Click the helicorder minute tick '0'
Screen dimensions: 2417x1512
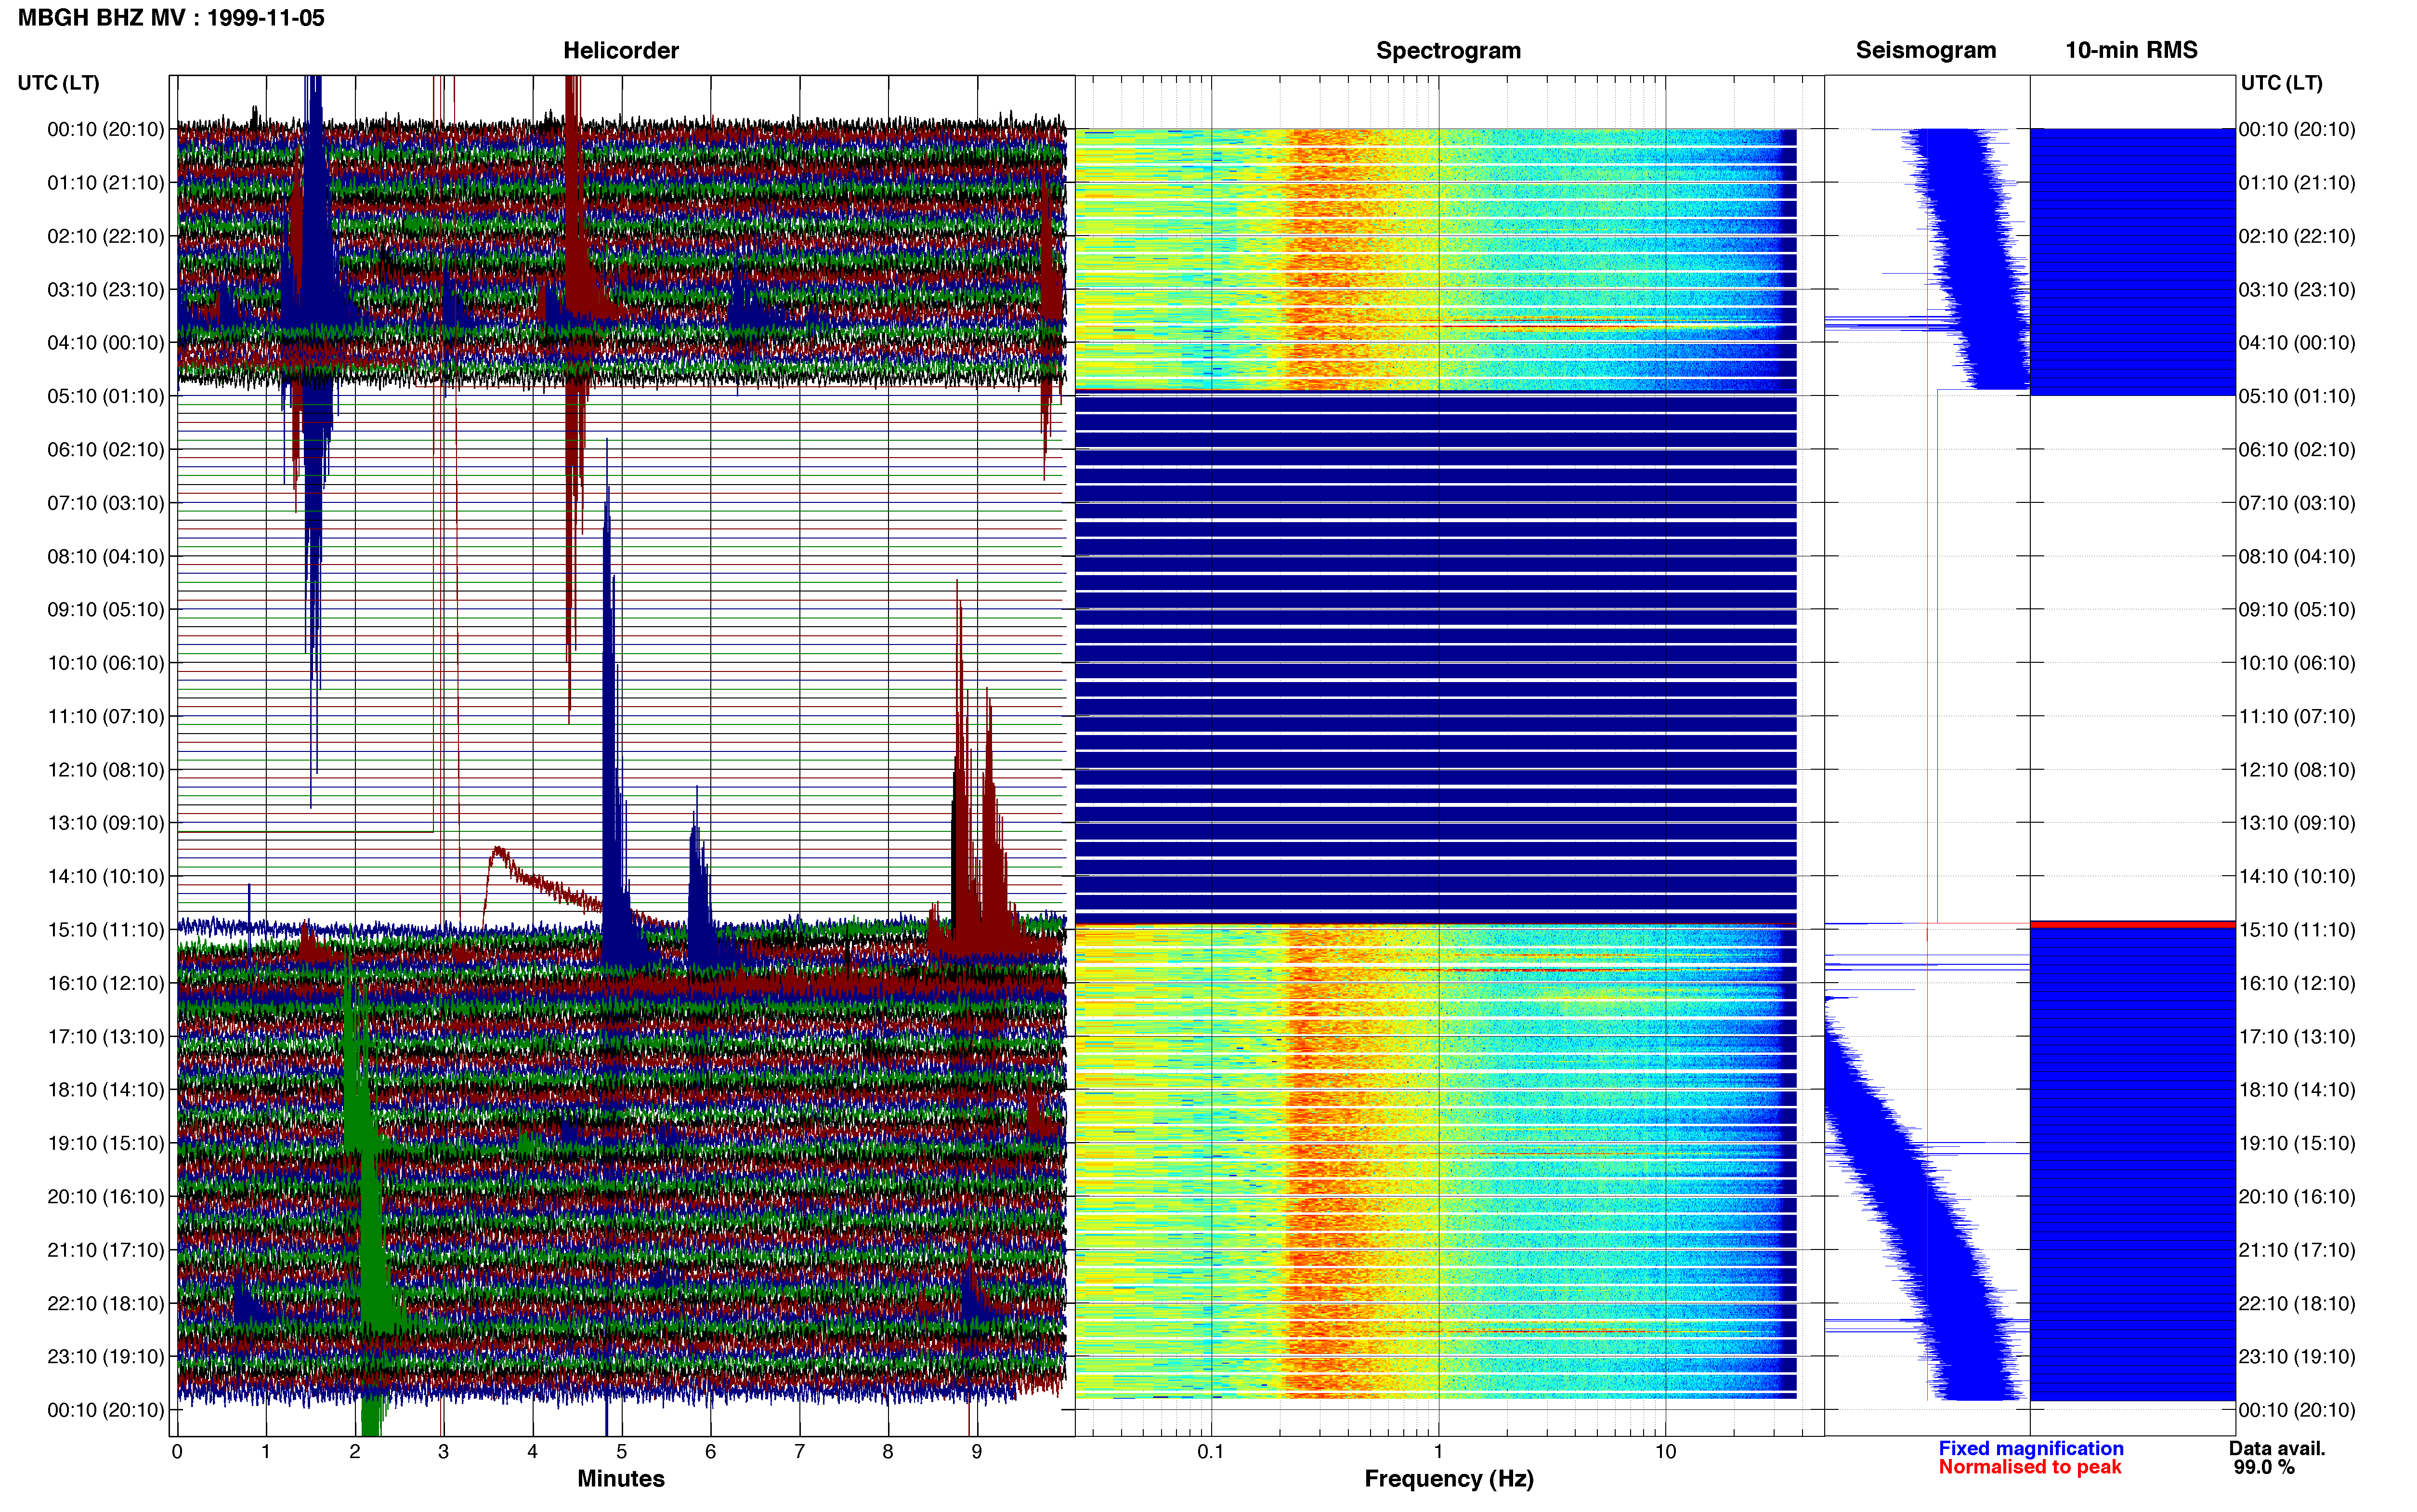coord(177,1451)
